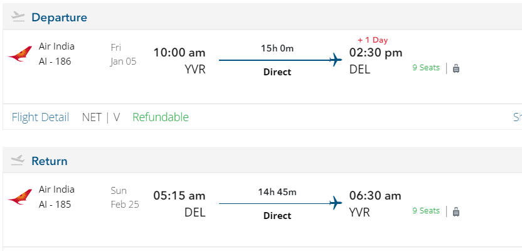
Task: Open the Flight Detail link
Action: pyautogui.click(x=40, y=117)
